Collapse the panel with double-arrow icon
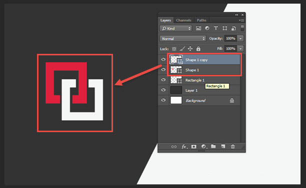Screen dimensions: 306x188 236,15
